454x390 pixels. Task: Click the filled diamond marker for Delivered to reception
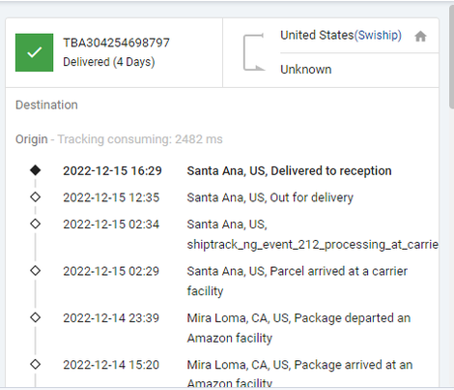(x=36, y=170)
